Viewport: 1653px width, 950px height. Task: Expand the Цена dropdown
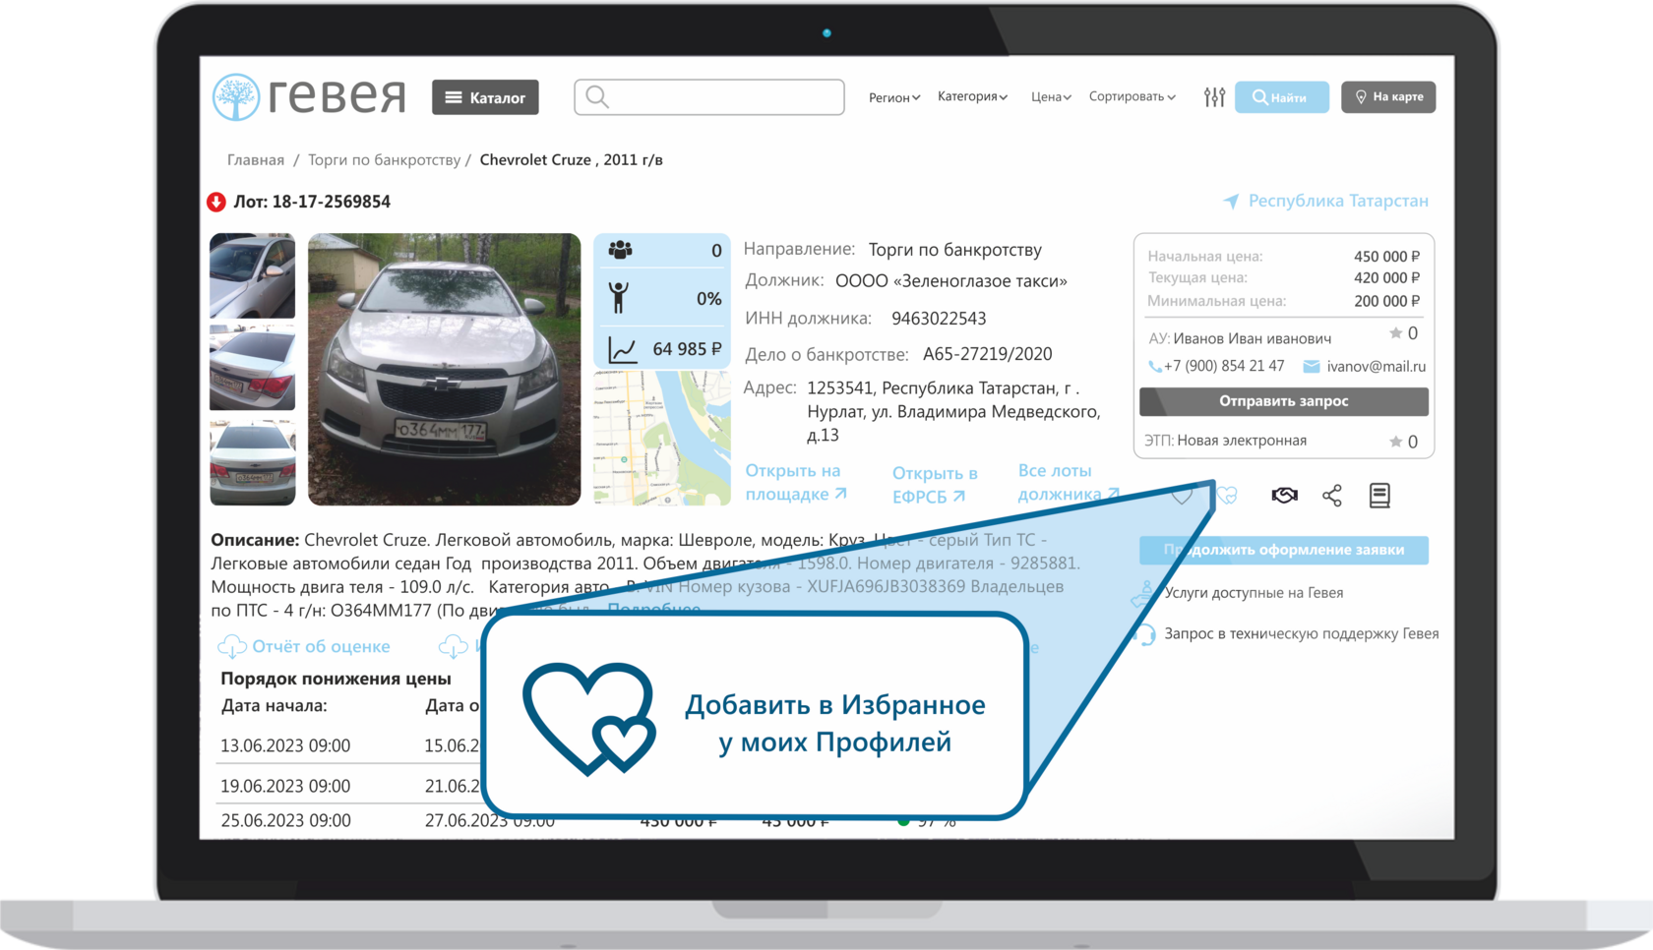pyautogui.click(x=1051, y=96)
